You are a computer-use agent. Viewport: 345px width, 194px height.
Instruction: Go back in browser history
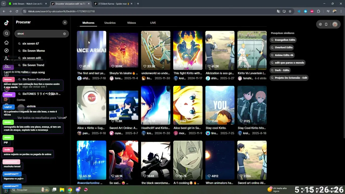4,11
